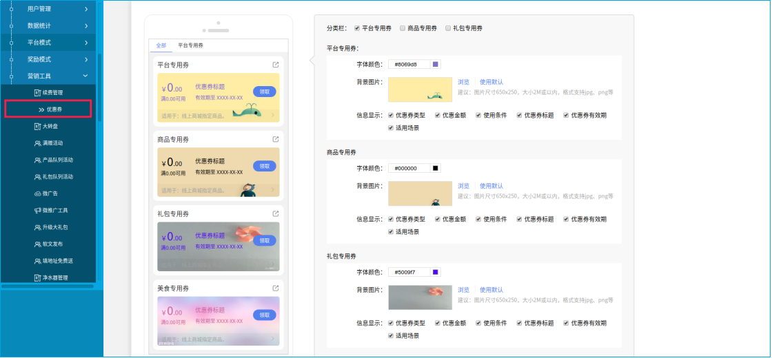Uncheck 优惠券标题 under 商品专用券 settings

520,219
